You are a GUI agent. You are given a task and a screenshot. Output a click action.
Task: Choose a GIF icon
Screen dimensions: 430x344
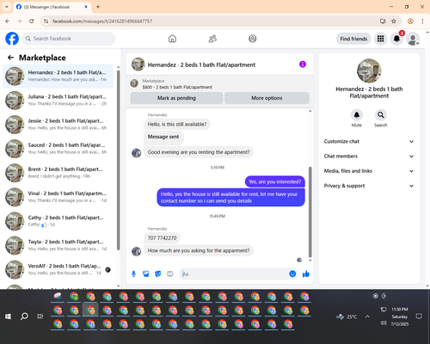(170, 274)
